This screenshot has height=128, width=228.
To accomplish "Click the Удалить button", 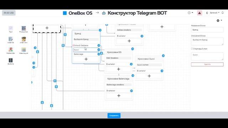I will [207, 64].
